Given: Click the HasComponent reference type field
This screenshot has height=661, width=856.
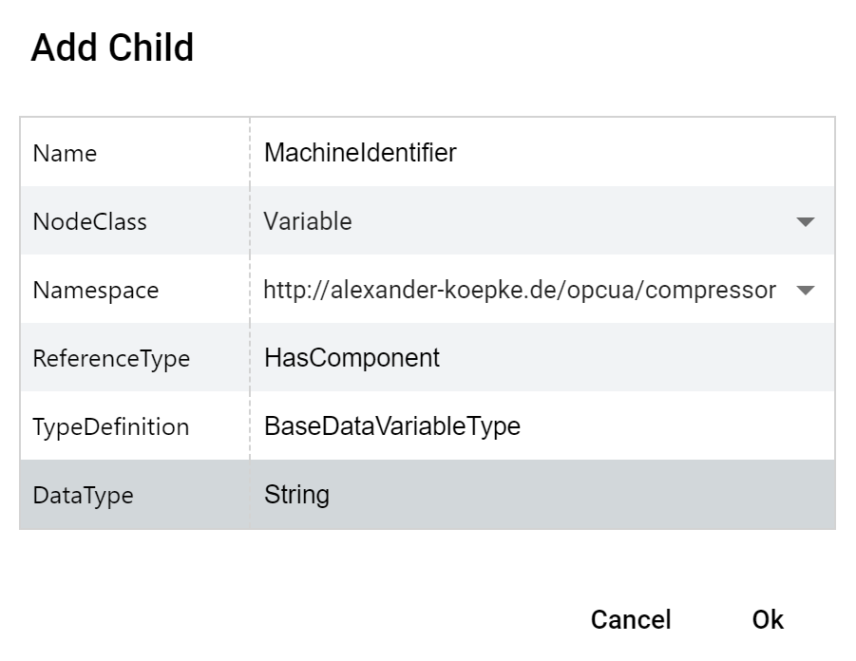Looking at the screenshot, I should click(542, 357).
